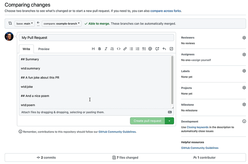Apply bold formatting from toolbar

pos(100,49)
